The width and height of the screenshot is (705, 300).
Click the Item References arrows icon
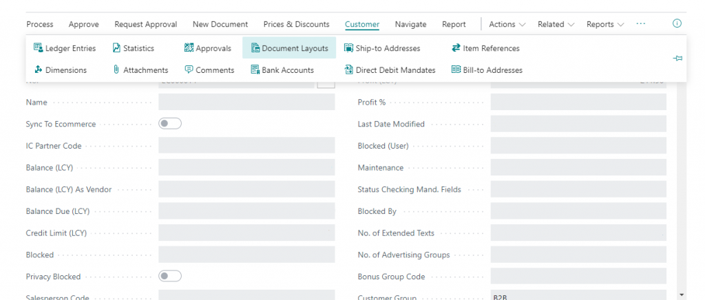pyautogui.click(x=456, y=48)
